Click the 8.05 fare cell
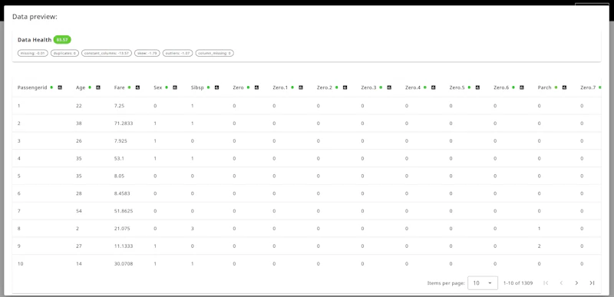 click(120, 176)
